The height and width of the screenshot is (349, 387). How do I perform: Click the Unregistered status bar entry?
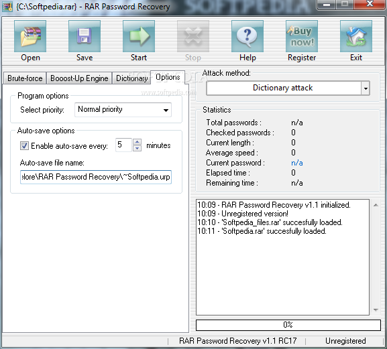pyautogui.click(x=345, y=341)
